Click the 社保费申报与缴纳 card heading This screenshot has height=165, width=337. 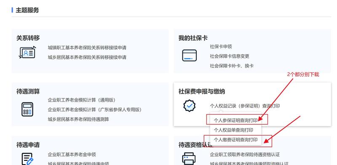[202, 92]
